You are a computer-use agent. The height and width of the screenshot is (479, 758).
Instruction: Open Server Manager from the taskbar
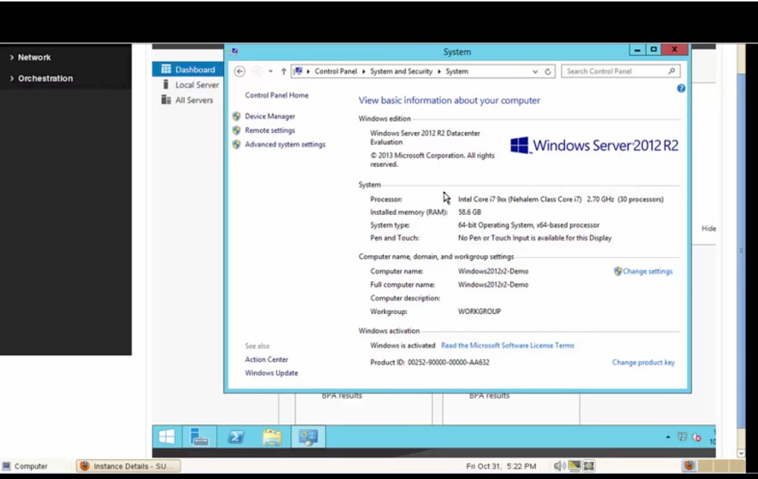coord(199,436)
